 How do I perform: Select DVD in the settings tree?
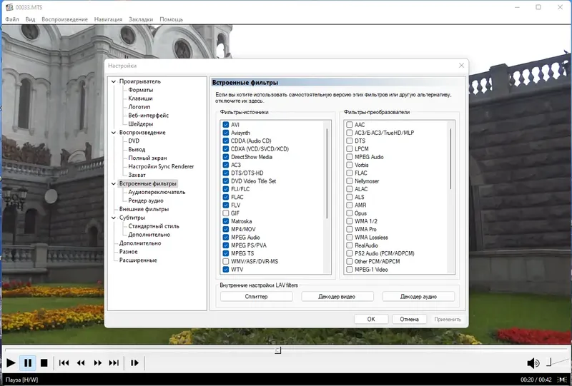pyautogui.click(x=134, y=141)
